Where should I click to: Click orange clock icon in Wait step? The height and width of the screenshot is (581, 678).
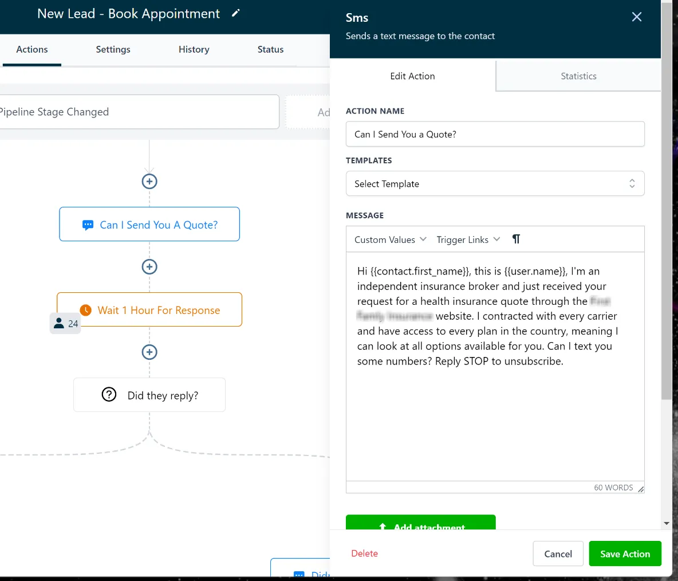[86, 310]
